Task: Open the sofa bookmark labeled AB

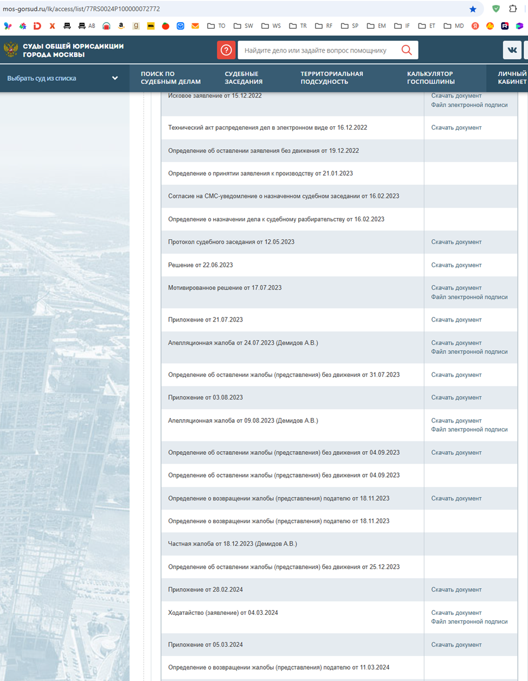Action: [87, 25]
